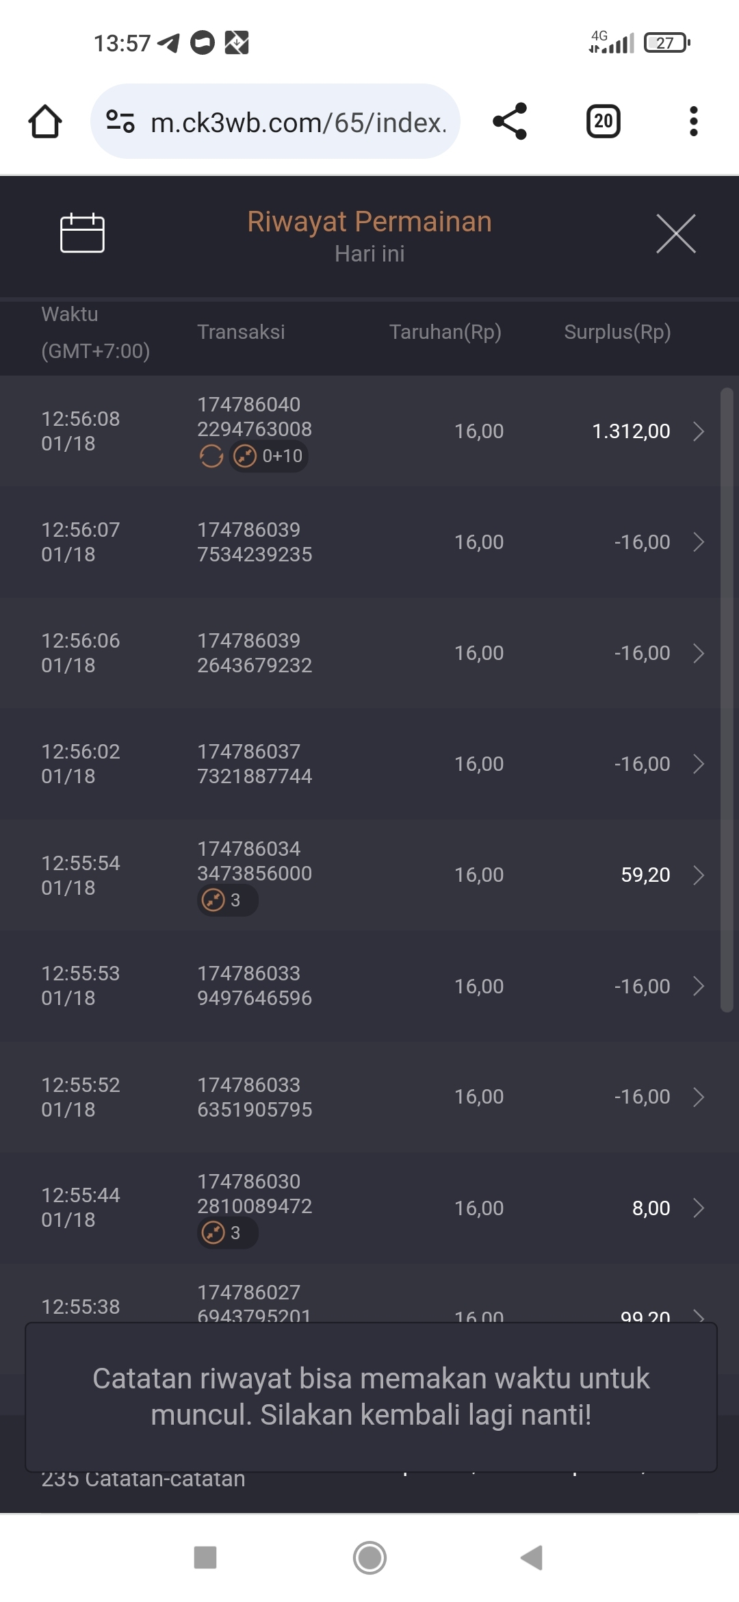Expand details for 1.312,00 surplus row
This screenshot has width=739, height=1602.
click(698, 431)
